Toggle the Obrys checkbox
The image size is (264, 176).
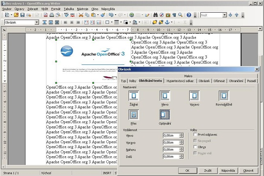(x=195, y=147)
